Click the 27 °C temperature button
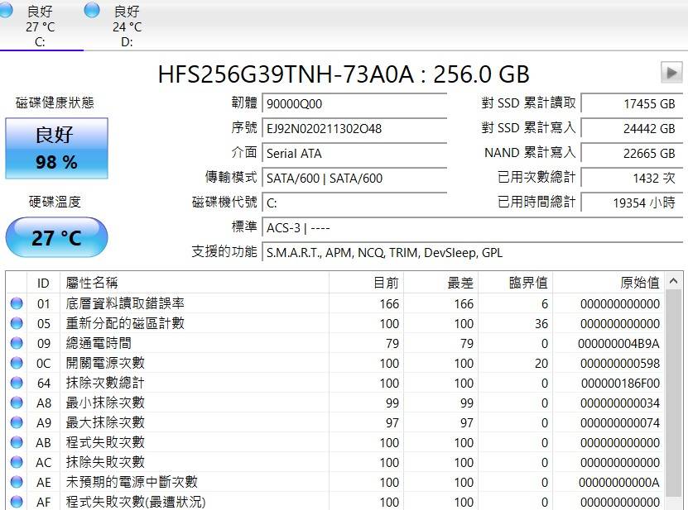688x510 pixels. (x=56, y=238)
